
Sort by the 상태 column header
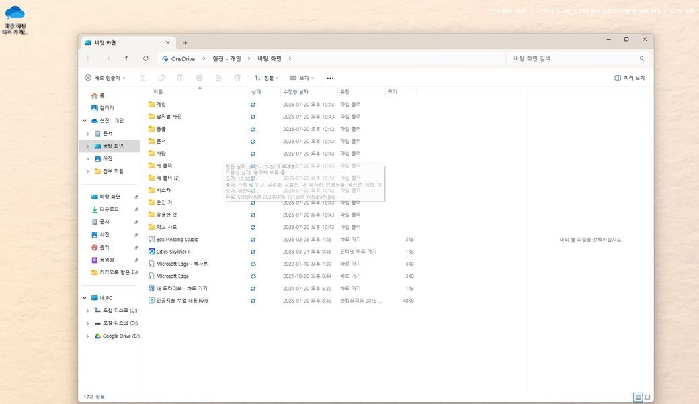click(256, 92)
